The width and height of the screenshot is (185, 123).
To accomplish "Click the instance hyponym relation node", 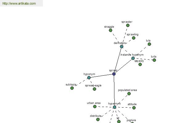I will pos(133,58).
